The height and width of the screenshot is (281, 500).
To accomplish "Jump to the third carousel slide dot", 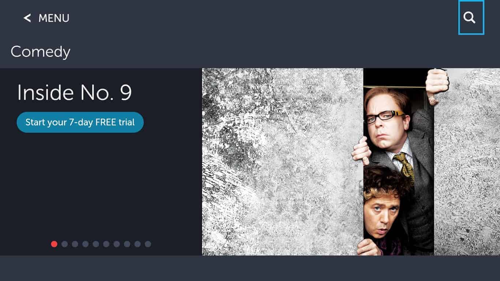I will pyautogui.click(x=75, y=244).
